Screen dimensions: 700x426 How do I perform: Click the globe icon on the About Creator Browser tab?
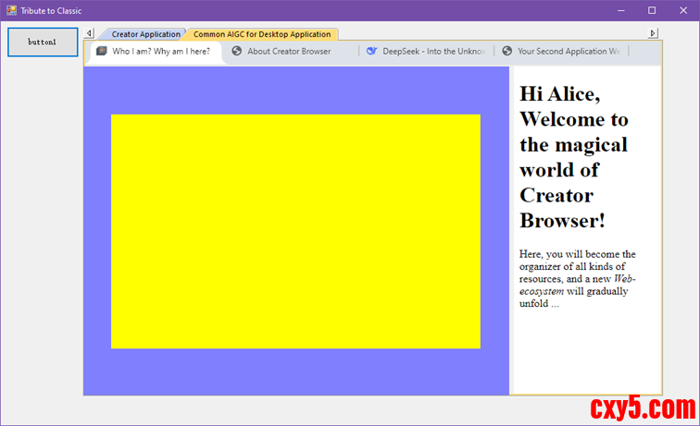coord(237,52)
